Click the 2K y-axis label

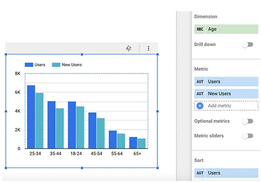18,130
